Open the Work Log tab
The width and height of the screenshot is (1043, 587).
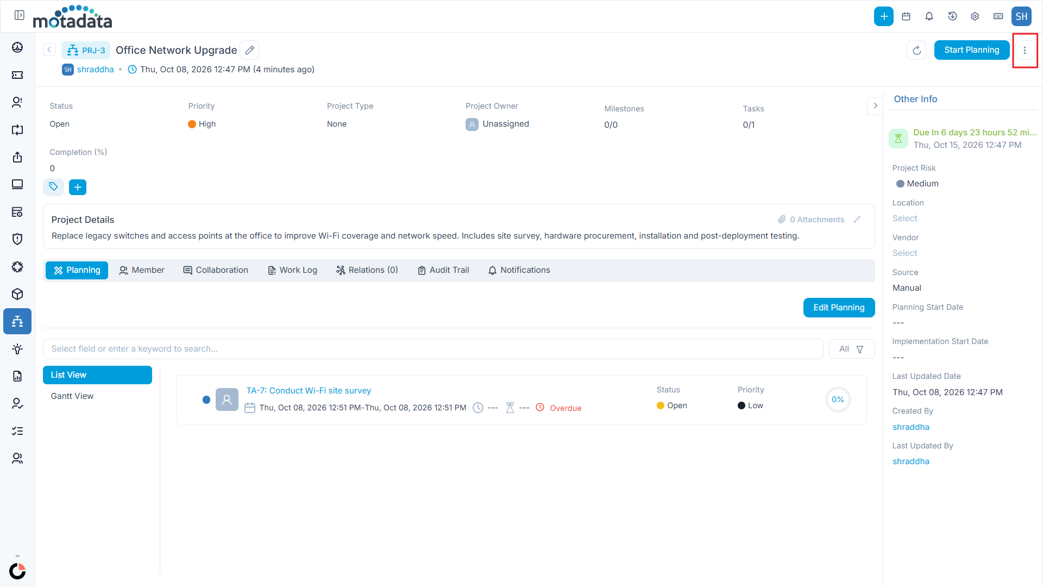[x=292, y=270]
